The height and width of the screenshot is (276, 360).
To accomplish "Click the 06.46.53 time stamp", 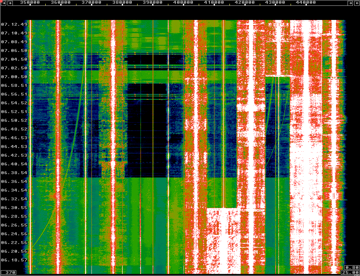I will pos(14,138).
